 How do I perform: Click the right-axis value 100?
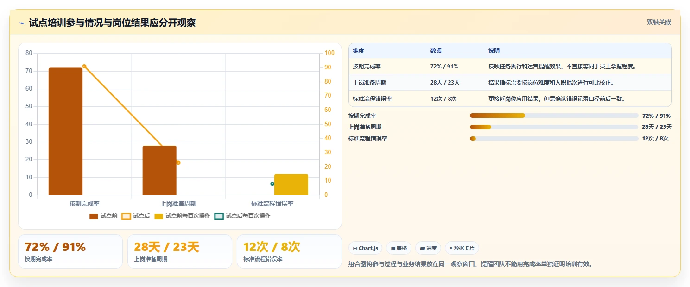click(329, 53)
